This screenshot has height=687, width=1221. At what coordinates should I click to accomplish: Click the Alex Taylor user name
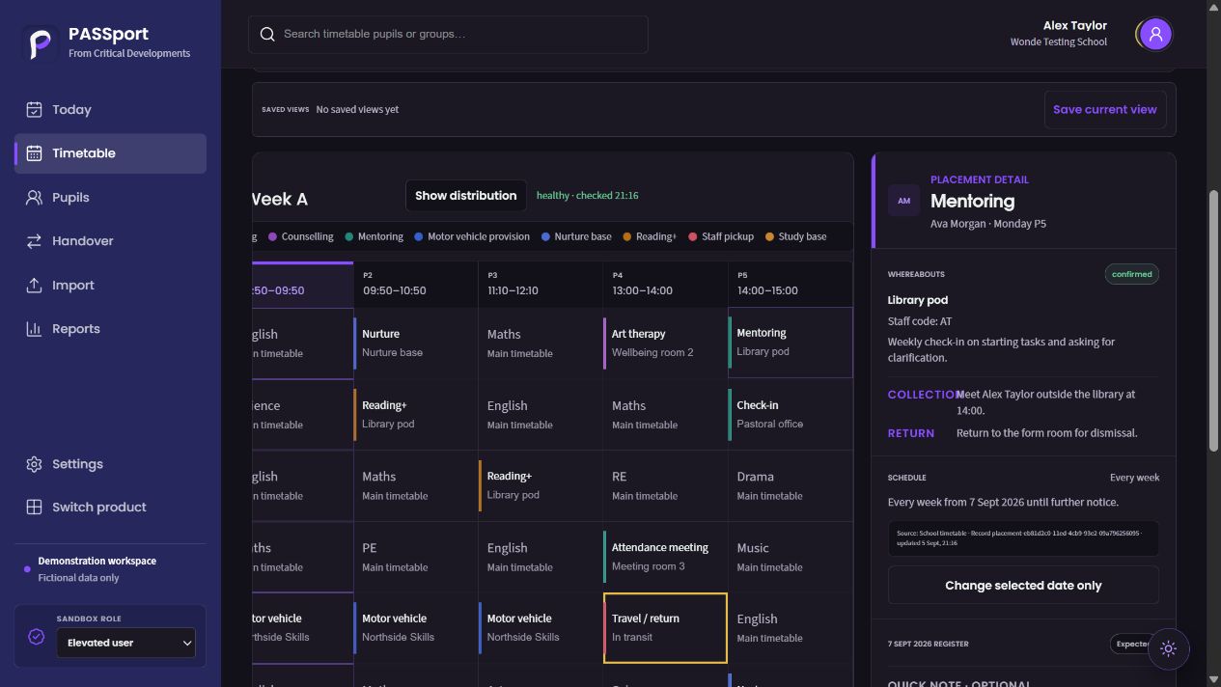click(1075, 26)
